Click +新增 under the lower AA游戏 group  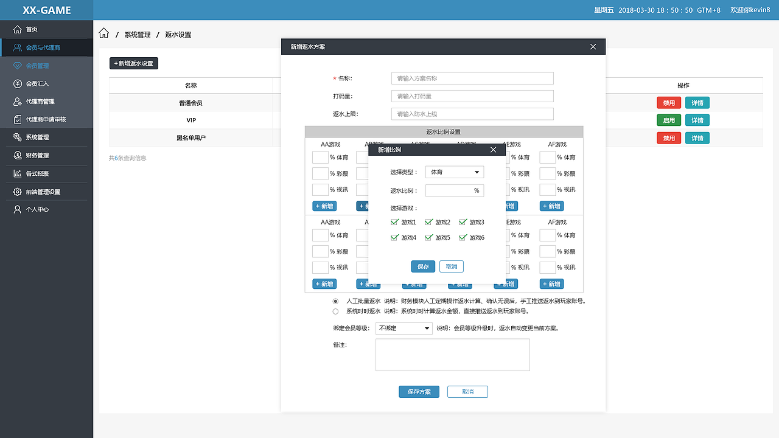click(x=324, y=284)
